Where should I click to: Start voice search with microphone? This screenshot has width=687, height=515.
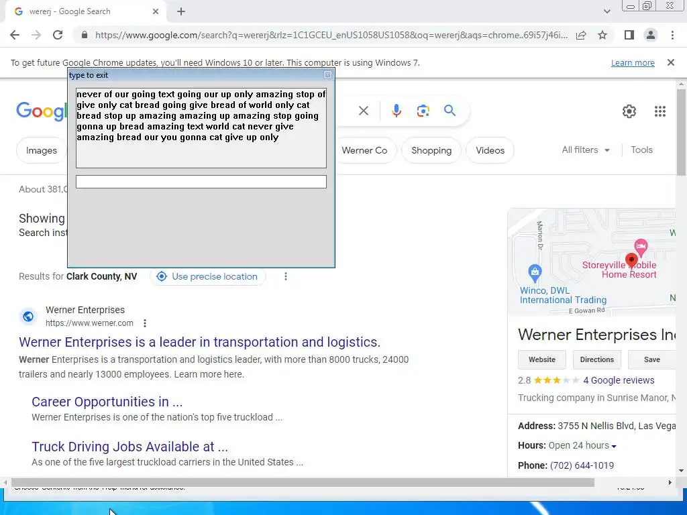click(396, 111)
